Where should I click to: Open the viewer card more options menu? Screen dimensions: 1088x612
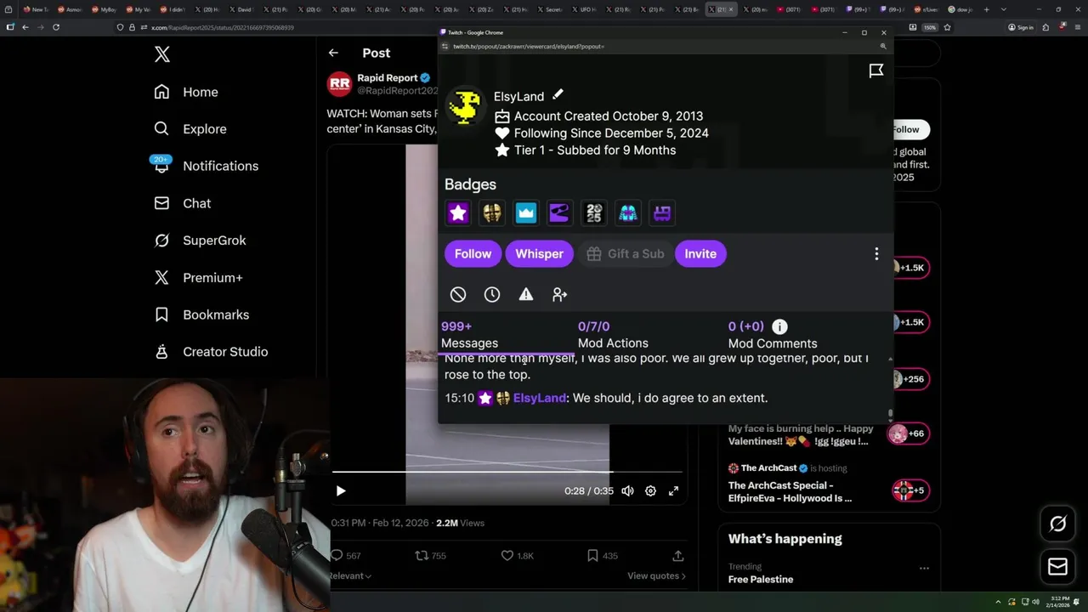[876, 253]
